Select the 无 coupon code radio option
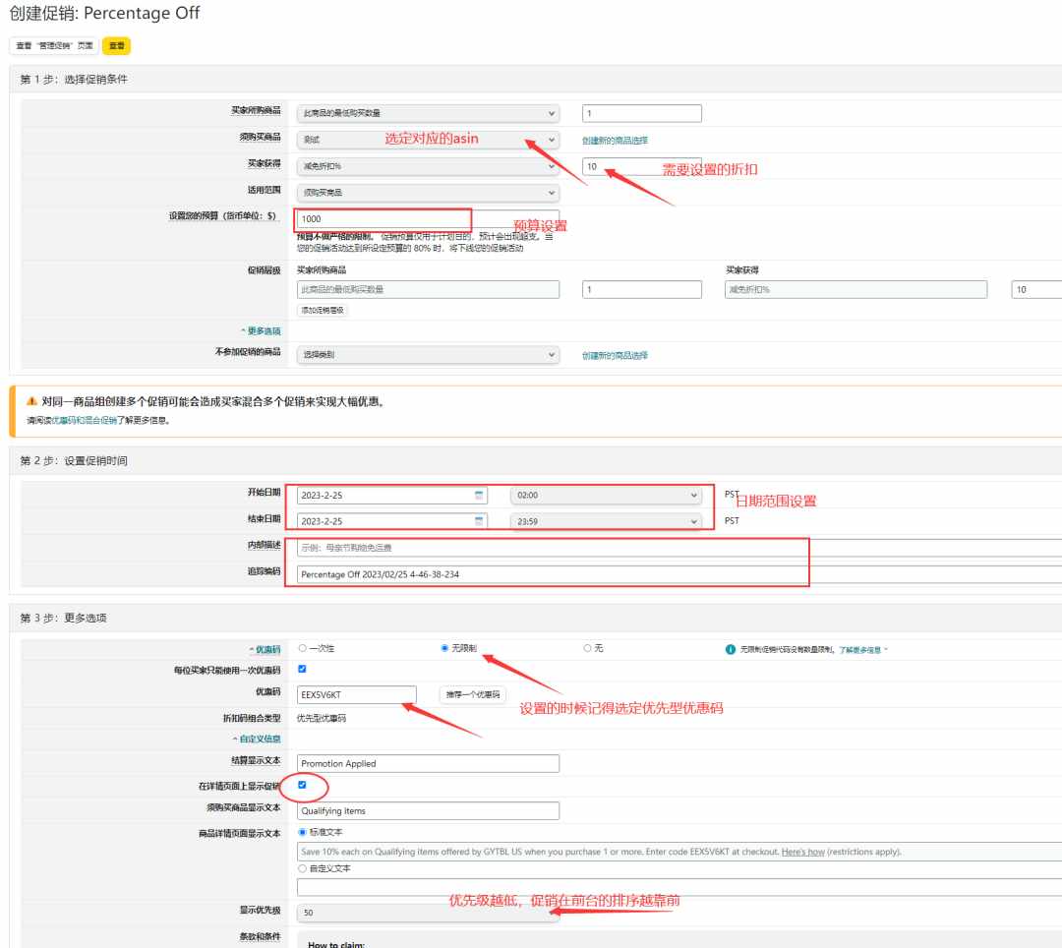Image resolution: width=1062 pixels, height=948 pixels. pyautogui.click(x=587, y=648)
